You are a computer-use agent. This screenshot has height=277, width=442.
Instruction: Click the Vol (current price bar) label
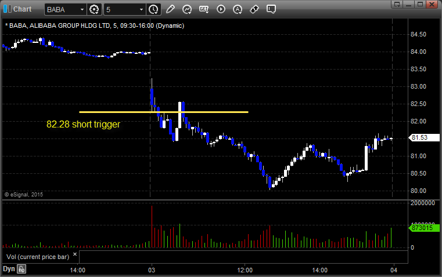(x=38, y=257)
